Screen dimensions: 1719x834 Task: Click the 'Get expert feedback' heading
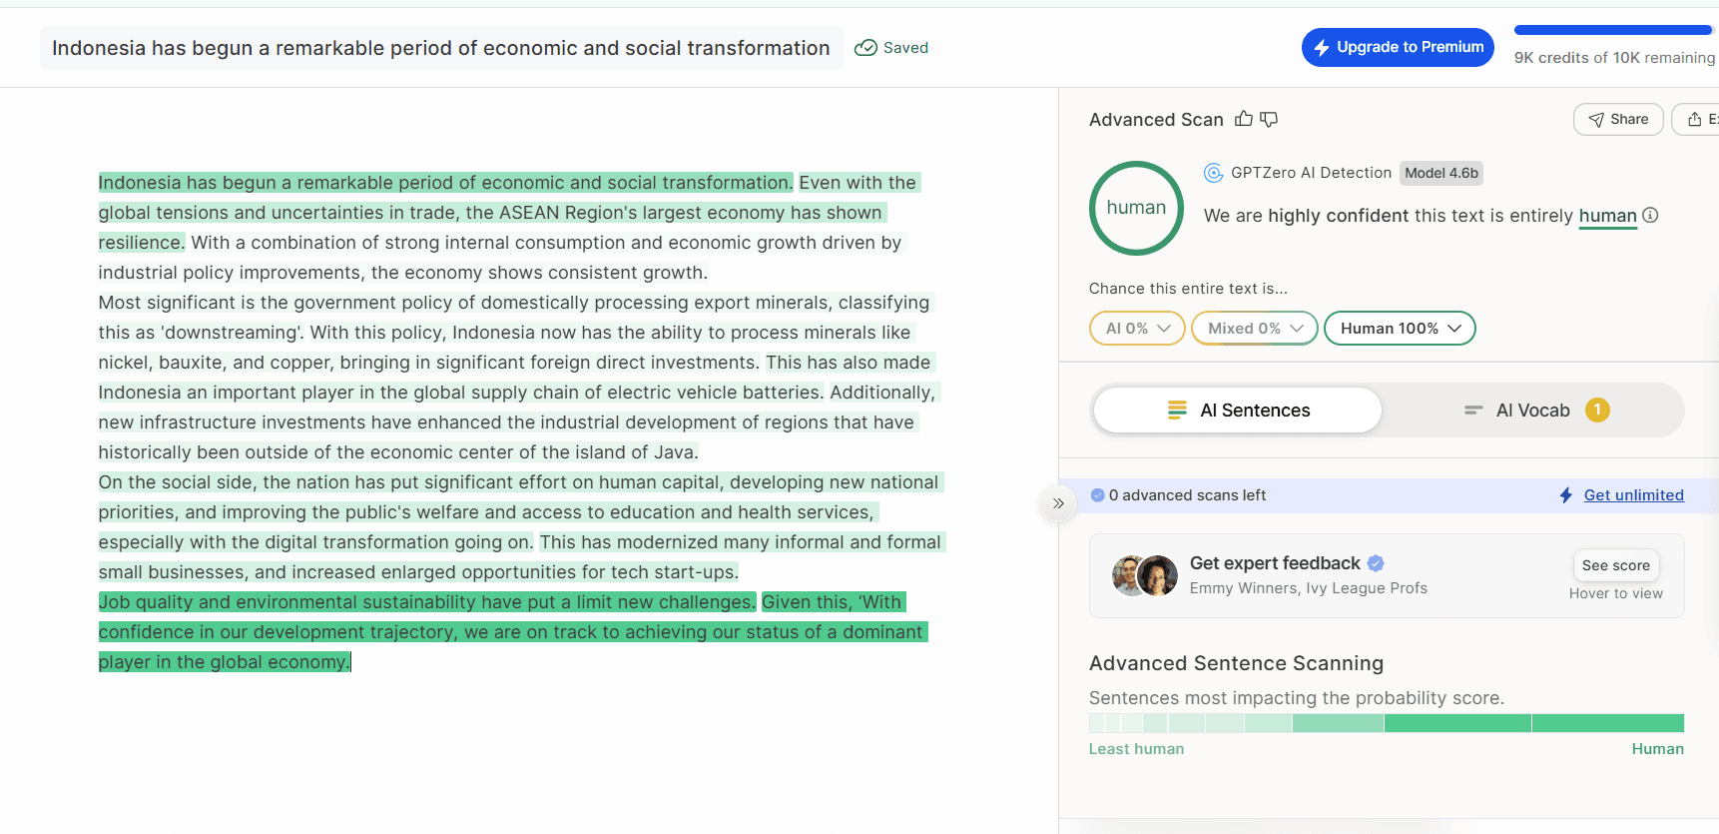1275,563
